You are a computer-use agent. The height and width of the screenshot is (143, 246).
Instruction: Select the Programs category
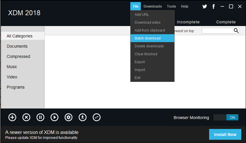[23, 87]
